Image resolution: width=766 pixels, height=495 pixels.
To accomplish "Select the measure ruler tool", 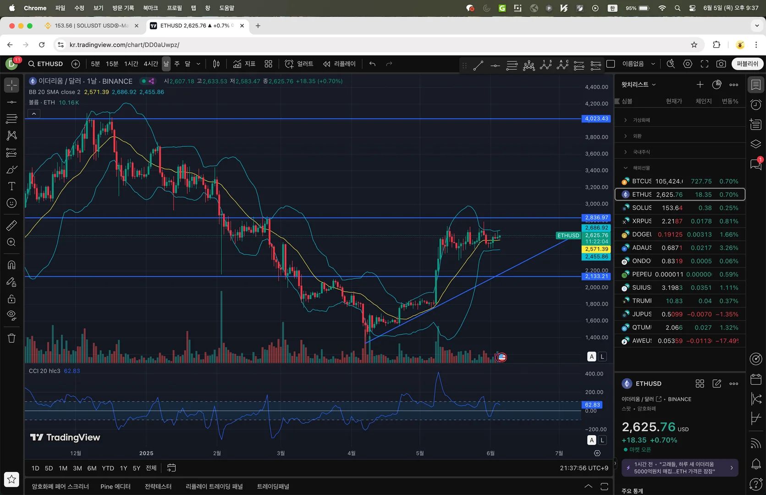I will [11, 225].
